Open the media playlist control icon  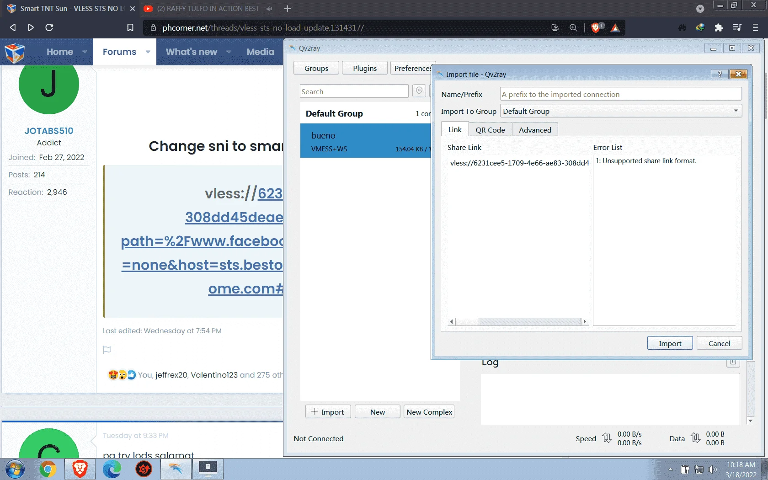click(x=737, y=27)
